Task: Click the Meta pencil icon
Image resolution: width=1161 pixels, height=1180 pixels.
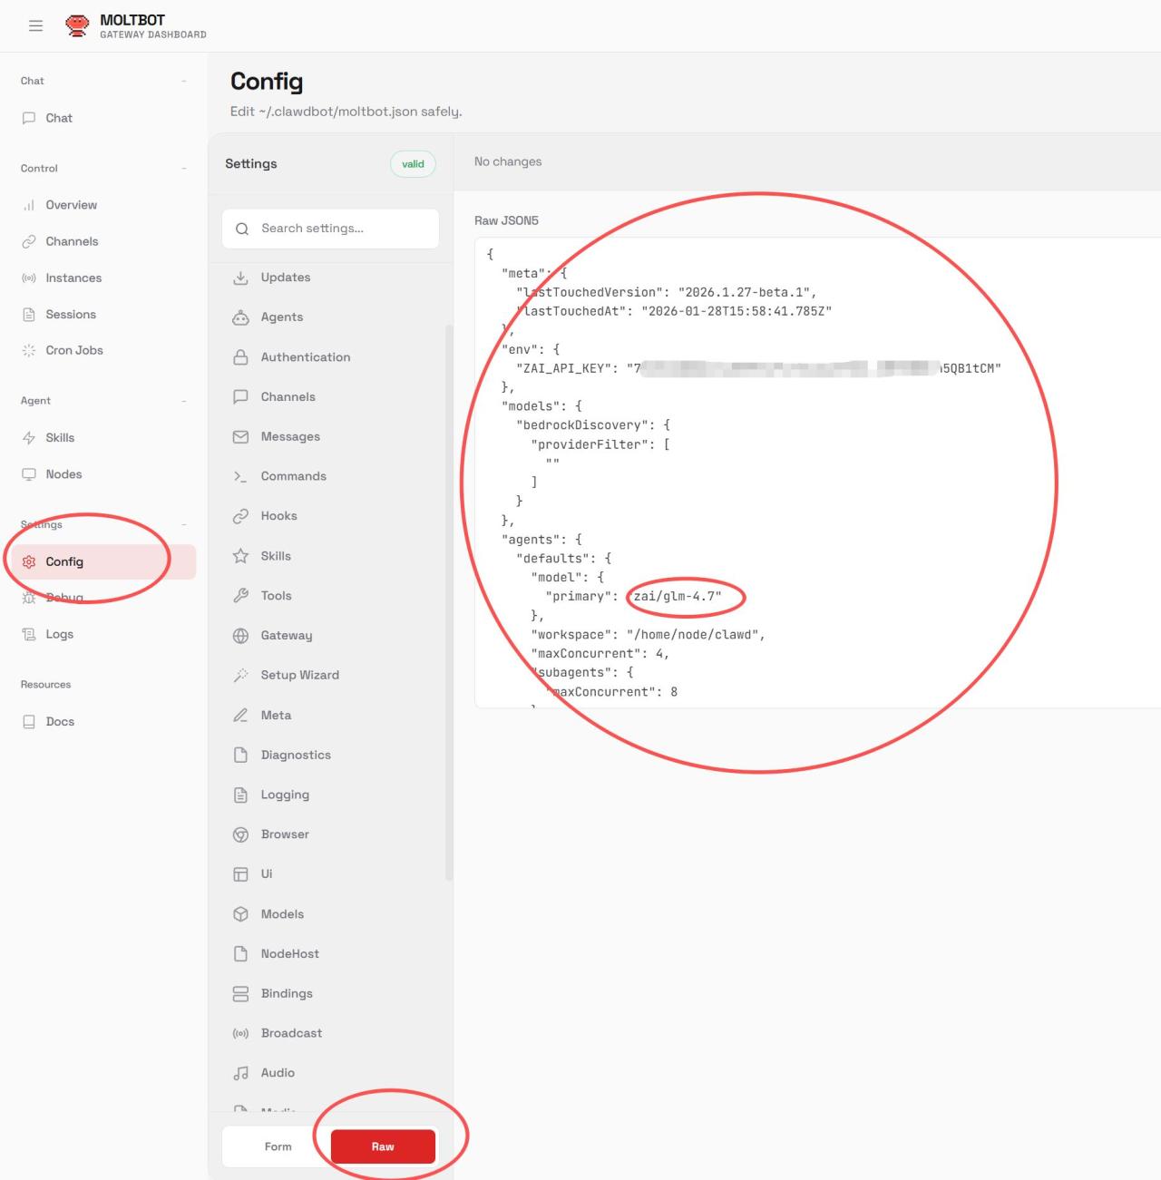Action: 240,715
